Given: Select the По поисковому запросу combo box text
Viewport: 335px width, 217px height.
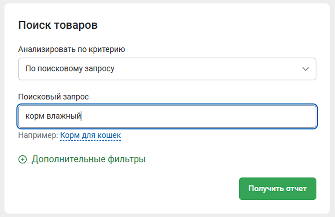Looking at the screenshot, I should tap(70, 69).
